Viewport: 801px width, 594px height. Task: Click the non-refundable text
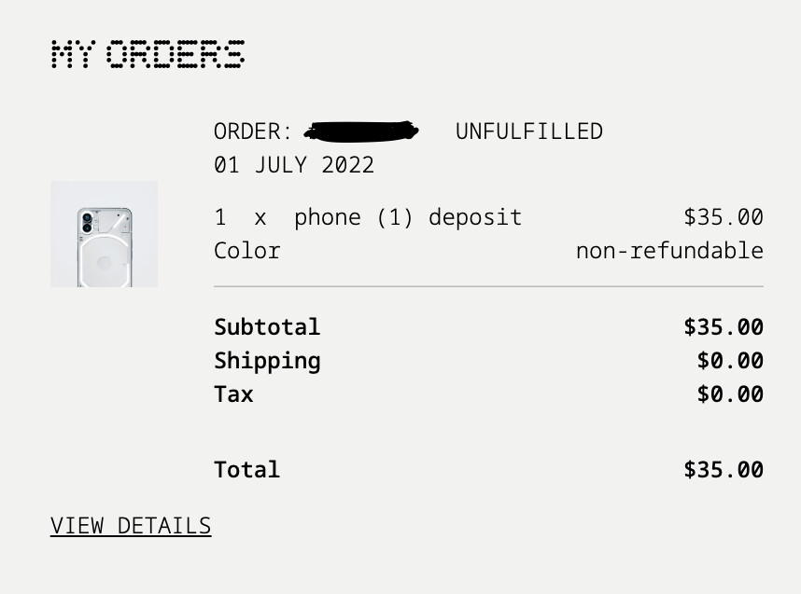(668, 251)
